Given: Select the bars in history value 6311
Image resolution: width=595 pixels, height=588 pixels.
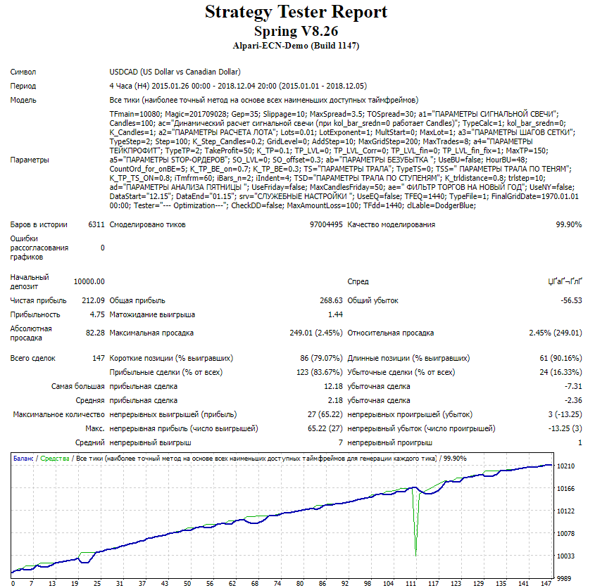Looking at the screenshot, I should pos(96,224).
